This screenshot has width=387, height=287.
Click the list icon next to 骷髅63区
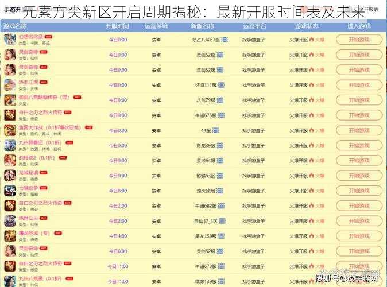[x=220, y=176]
